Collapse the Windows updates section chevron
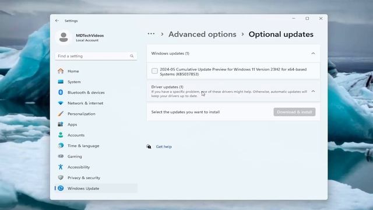Viewport: 373px width, 210px height. tap(313, 54)
